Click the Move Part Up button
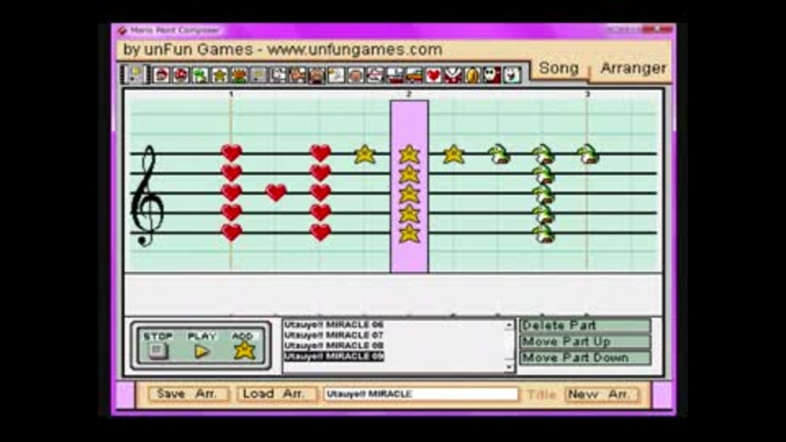The image size is (786, 442). click(585, 342)
